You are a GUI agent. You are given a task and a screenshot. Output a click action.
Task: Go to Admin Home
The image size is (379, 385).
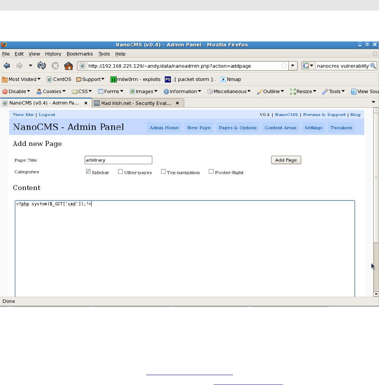click(x=164, y=127)
